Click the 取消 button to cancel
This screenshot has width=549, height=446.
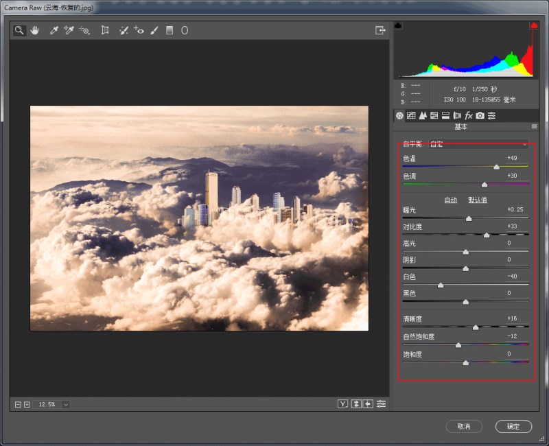464,427
